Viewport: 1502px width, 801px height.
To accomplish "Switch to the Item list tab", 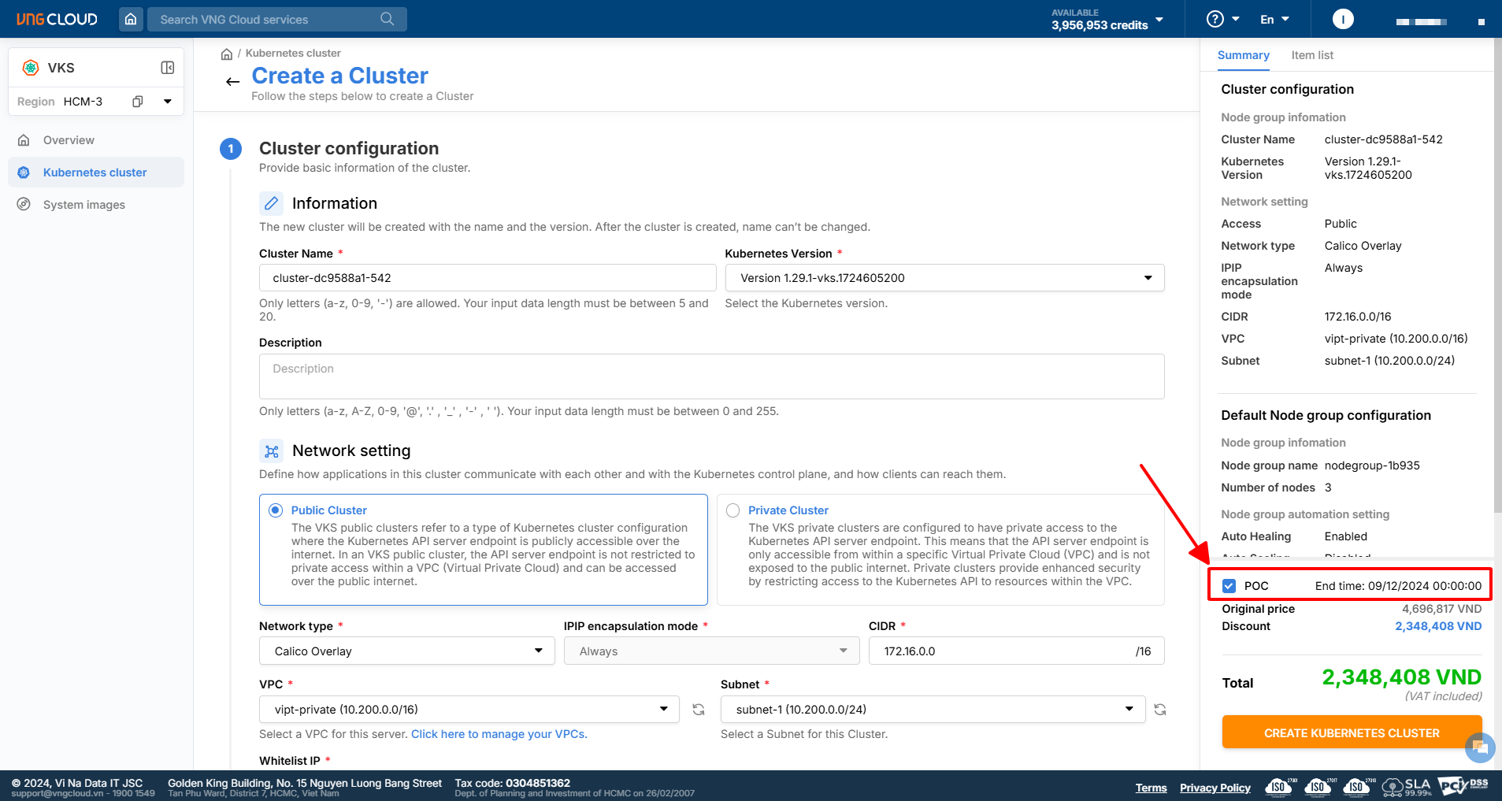I will click(x=1311, y=55).
